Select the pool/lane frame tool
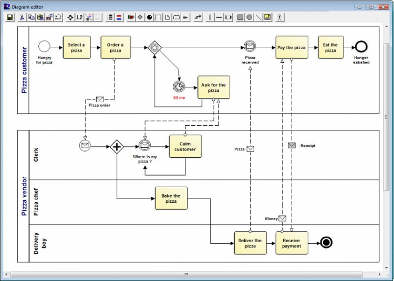The height and width of the screenshot is (281, 394). tap(158, 17)
